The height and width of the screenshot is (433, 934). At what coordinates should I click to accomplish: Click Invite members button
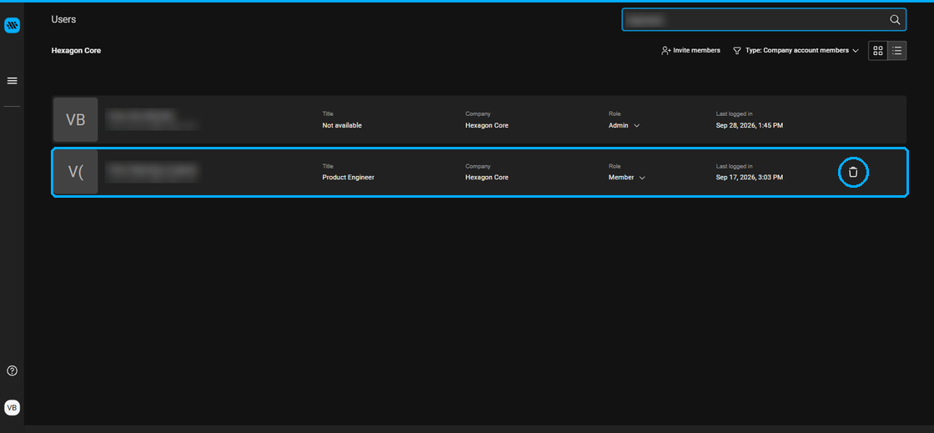[x=690, y=51]
